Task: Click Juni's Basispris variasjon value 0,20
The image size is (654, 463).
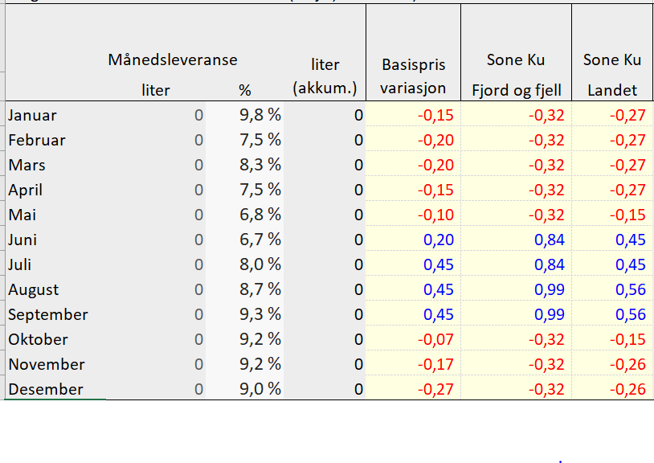Action: point(435,240)
